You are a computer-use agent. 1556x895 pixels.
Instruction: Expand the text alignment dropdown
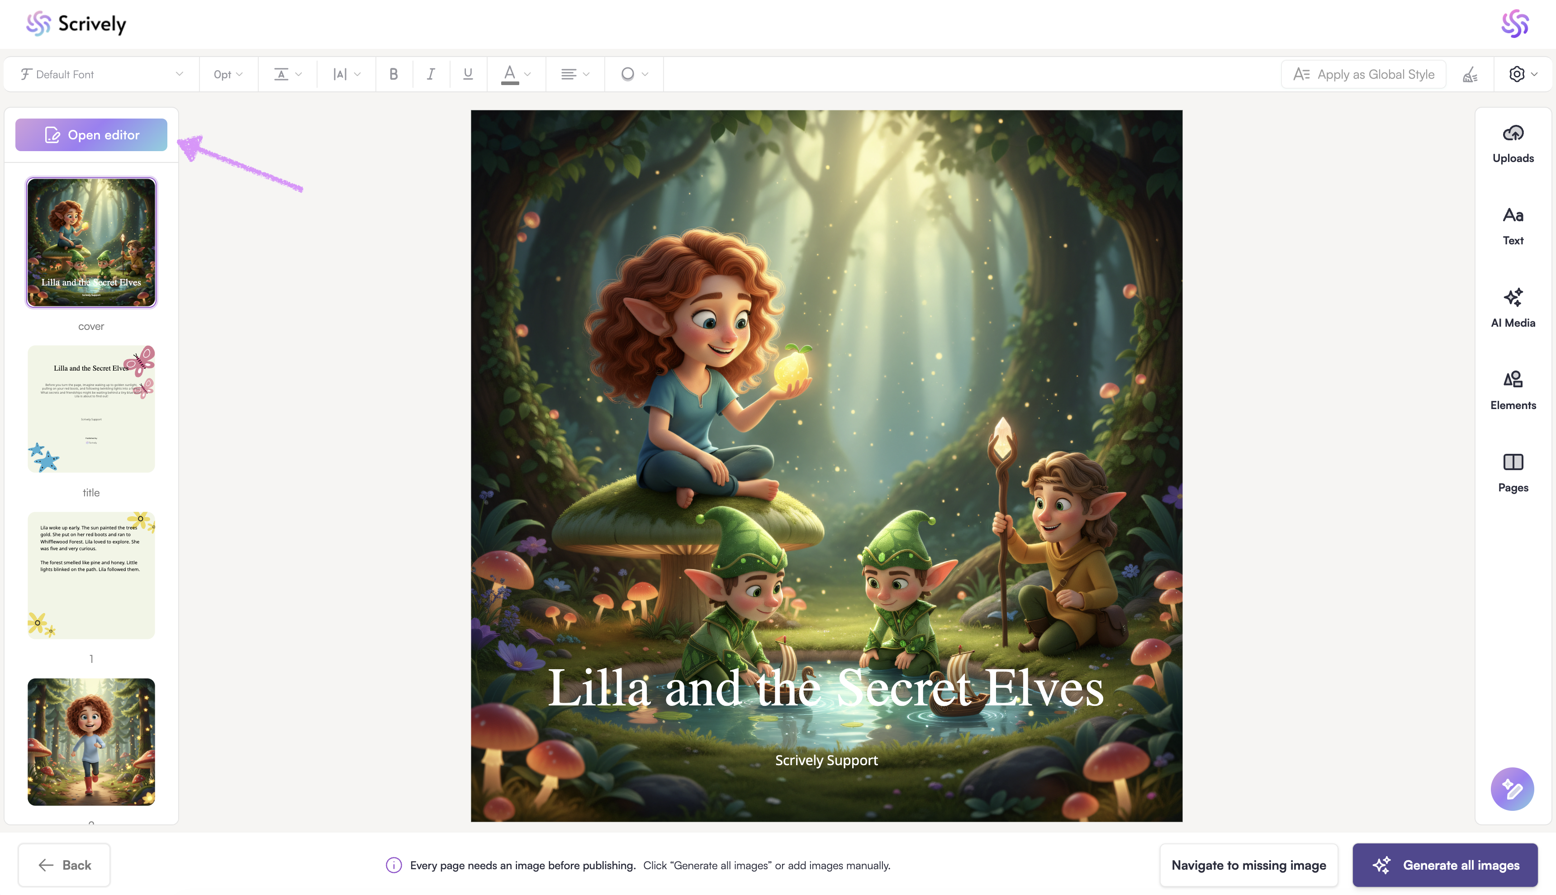pos(574,74)
